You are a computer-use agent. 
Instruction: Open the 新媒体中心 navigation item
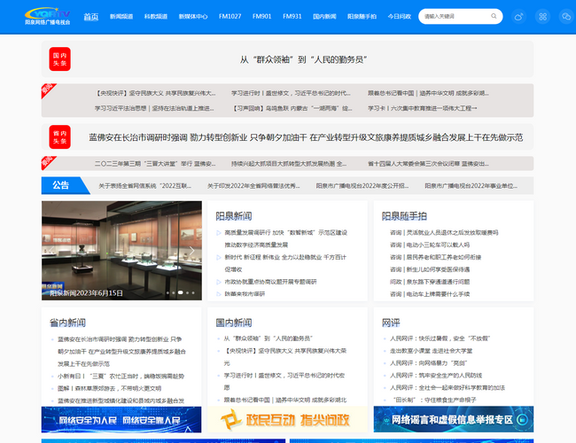pyautogui.click(x=192, y=17)
